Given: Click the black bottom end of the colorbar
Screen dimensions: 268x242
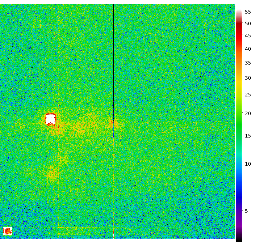Looking at the screenshot, I should pos(239,239).
